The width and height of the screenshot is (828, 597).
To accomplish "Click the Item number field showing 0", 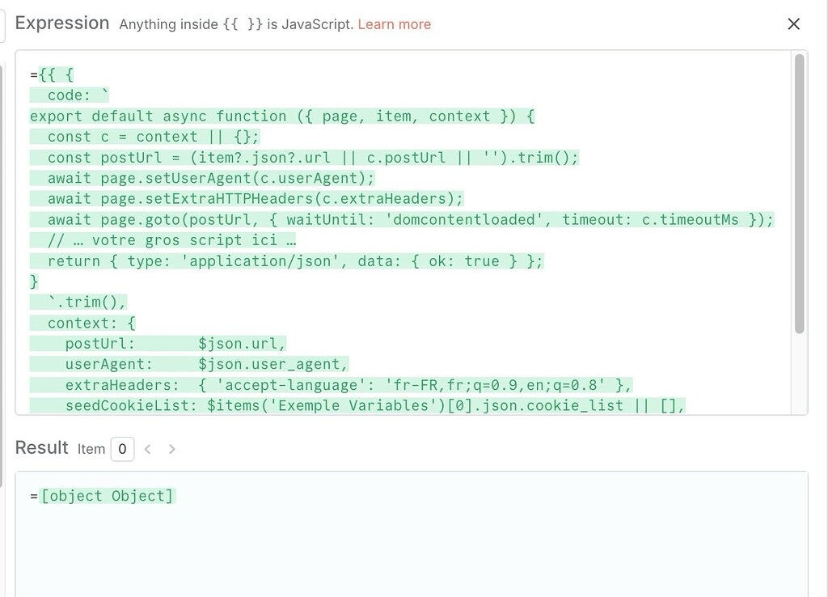I will point(121,449).
